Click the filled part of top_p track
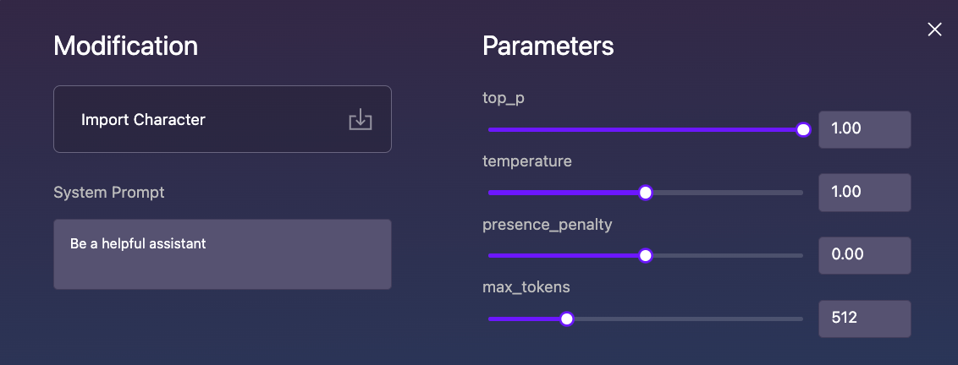The height and width of the screenshot is (365, 958). point(643,129)
